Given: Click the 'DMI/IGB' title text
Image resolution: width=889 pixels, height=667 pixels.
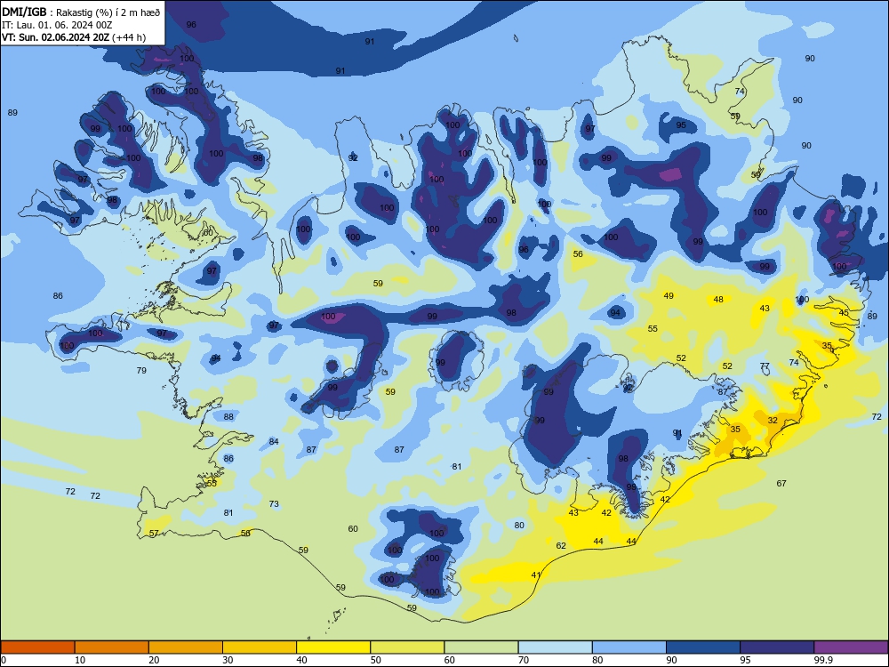Looking at the screenshot, I should click(x=24, y=12).
